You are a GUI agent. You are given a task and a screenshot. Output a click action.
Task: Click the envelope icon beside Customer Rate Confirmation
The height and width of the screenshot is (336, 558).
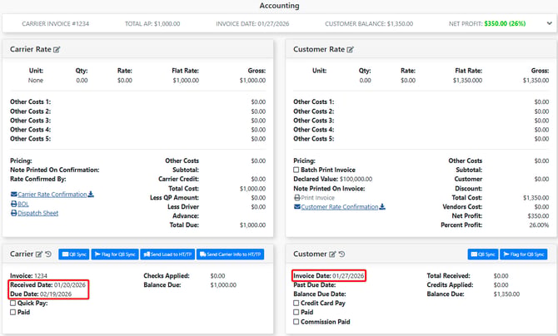(296, 206)
